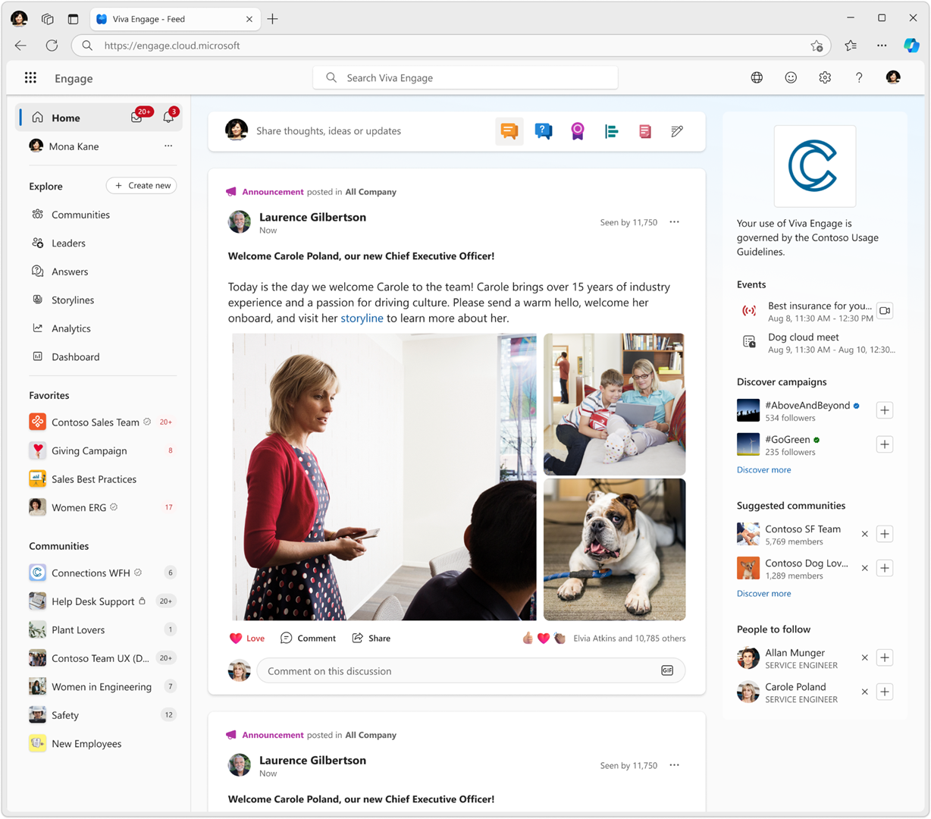Screen dimensions: 931x819
Task: Open the mother and son photo thumbnail
Action: (x=615, y=404)
